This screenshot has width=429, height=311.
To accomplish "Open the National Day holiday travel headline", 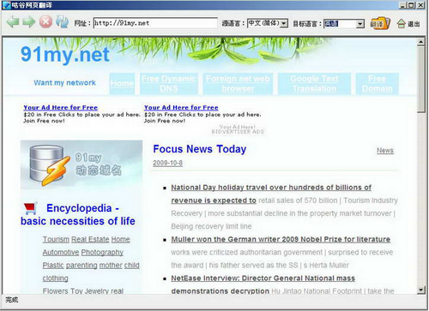I will (x=271, y=194).
